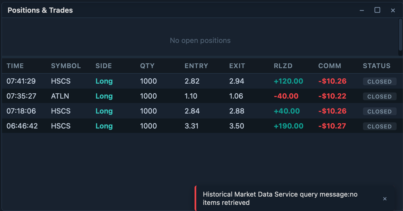
Task: Select the 07:18:06 trade time cell
Action: click(21, 111)
